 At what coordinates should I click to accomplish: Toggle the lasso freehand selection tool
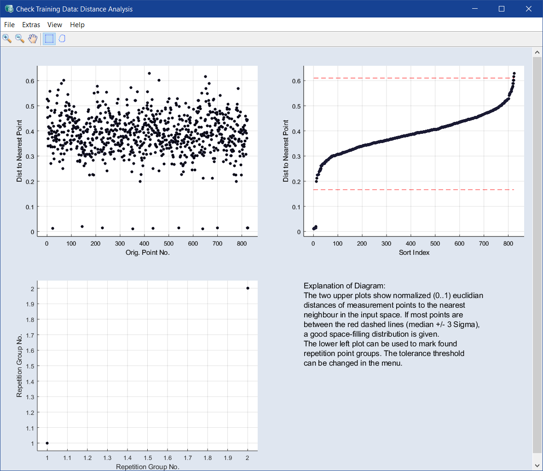pyautogui.click(x=62, y=39)
